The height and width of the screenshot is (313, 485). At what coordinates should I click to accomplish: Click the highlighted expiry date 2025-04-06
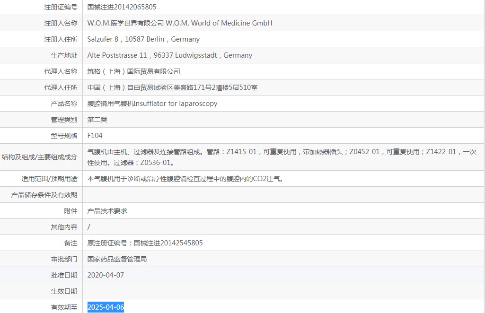(x=106, y=307)
